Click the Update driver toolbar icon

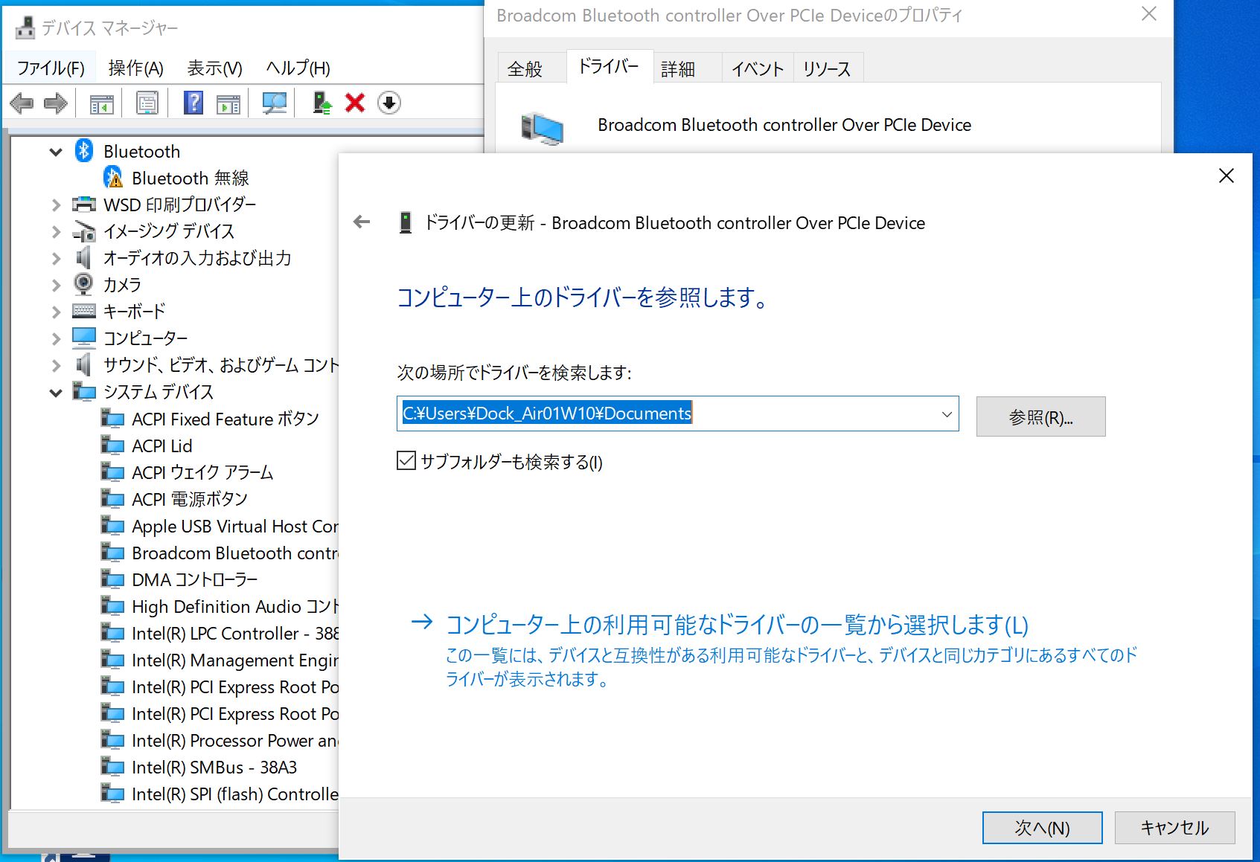point(322,103)
